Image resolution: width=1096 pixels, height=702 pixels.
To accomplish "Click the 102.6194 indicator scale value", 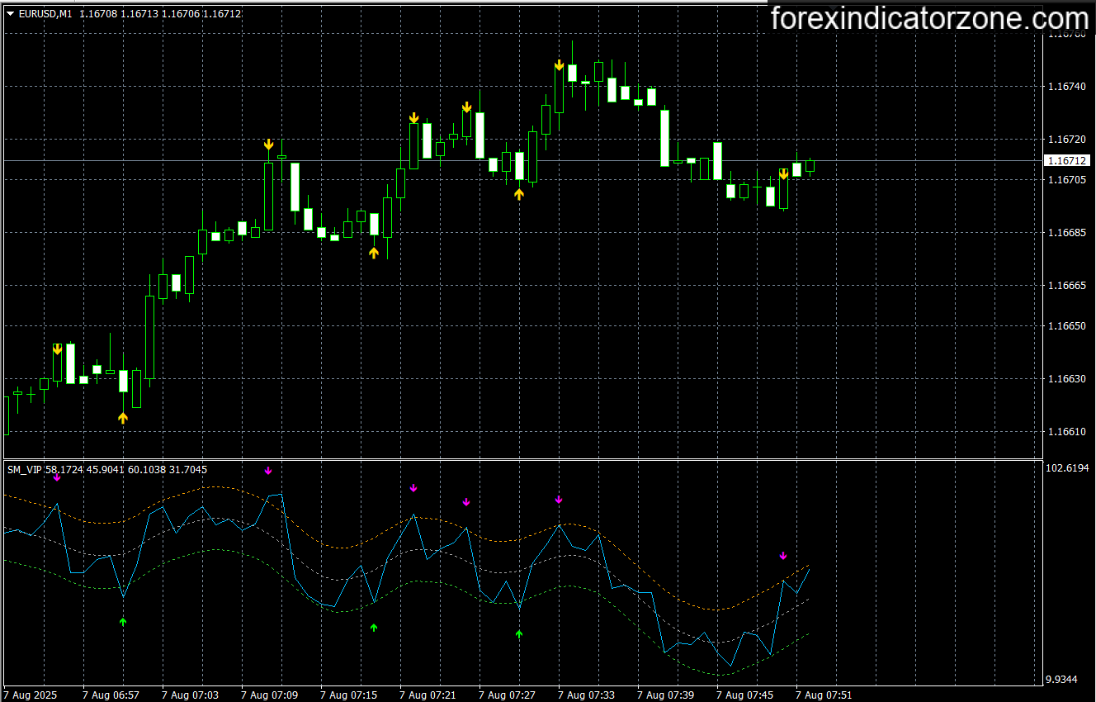I will tap(1067, 468).
